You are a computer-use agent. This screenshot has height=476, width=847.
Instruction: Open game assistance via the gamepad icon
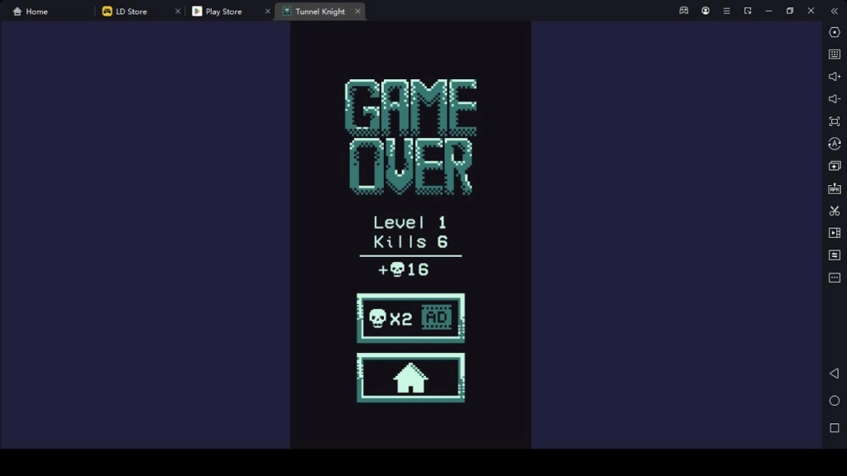pos(684,12)
